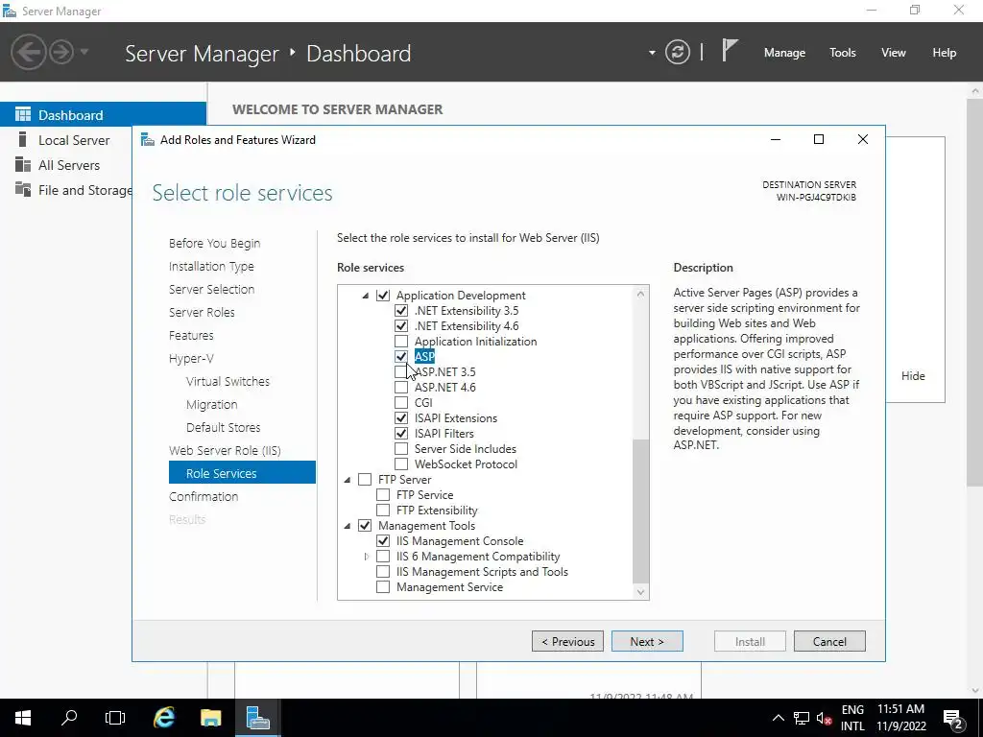Open the Windows Start menu
The image size is (983, 737).
[x=23, y=718]
